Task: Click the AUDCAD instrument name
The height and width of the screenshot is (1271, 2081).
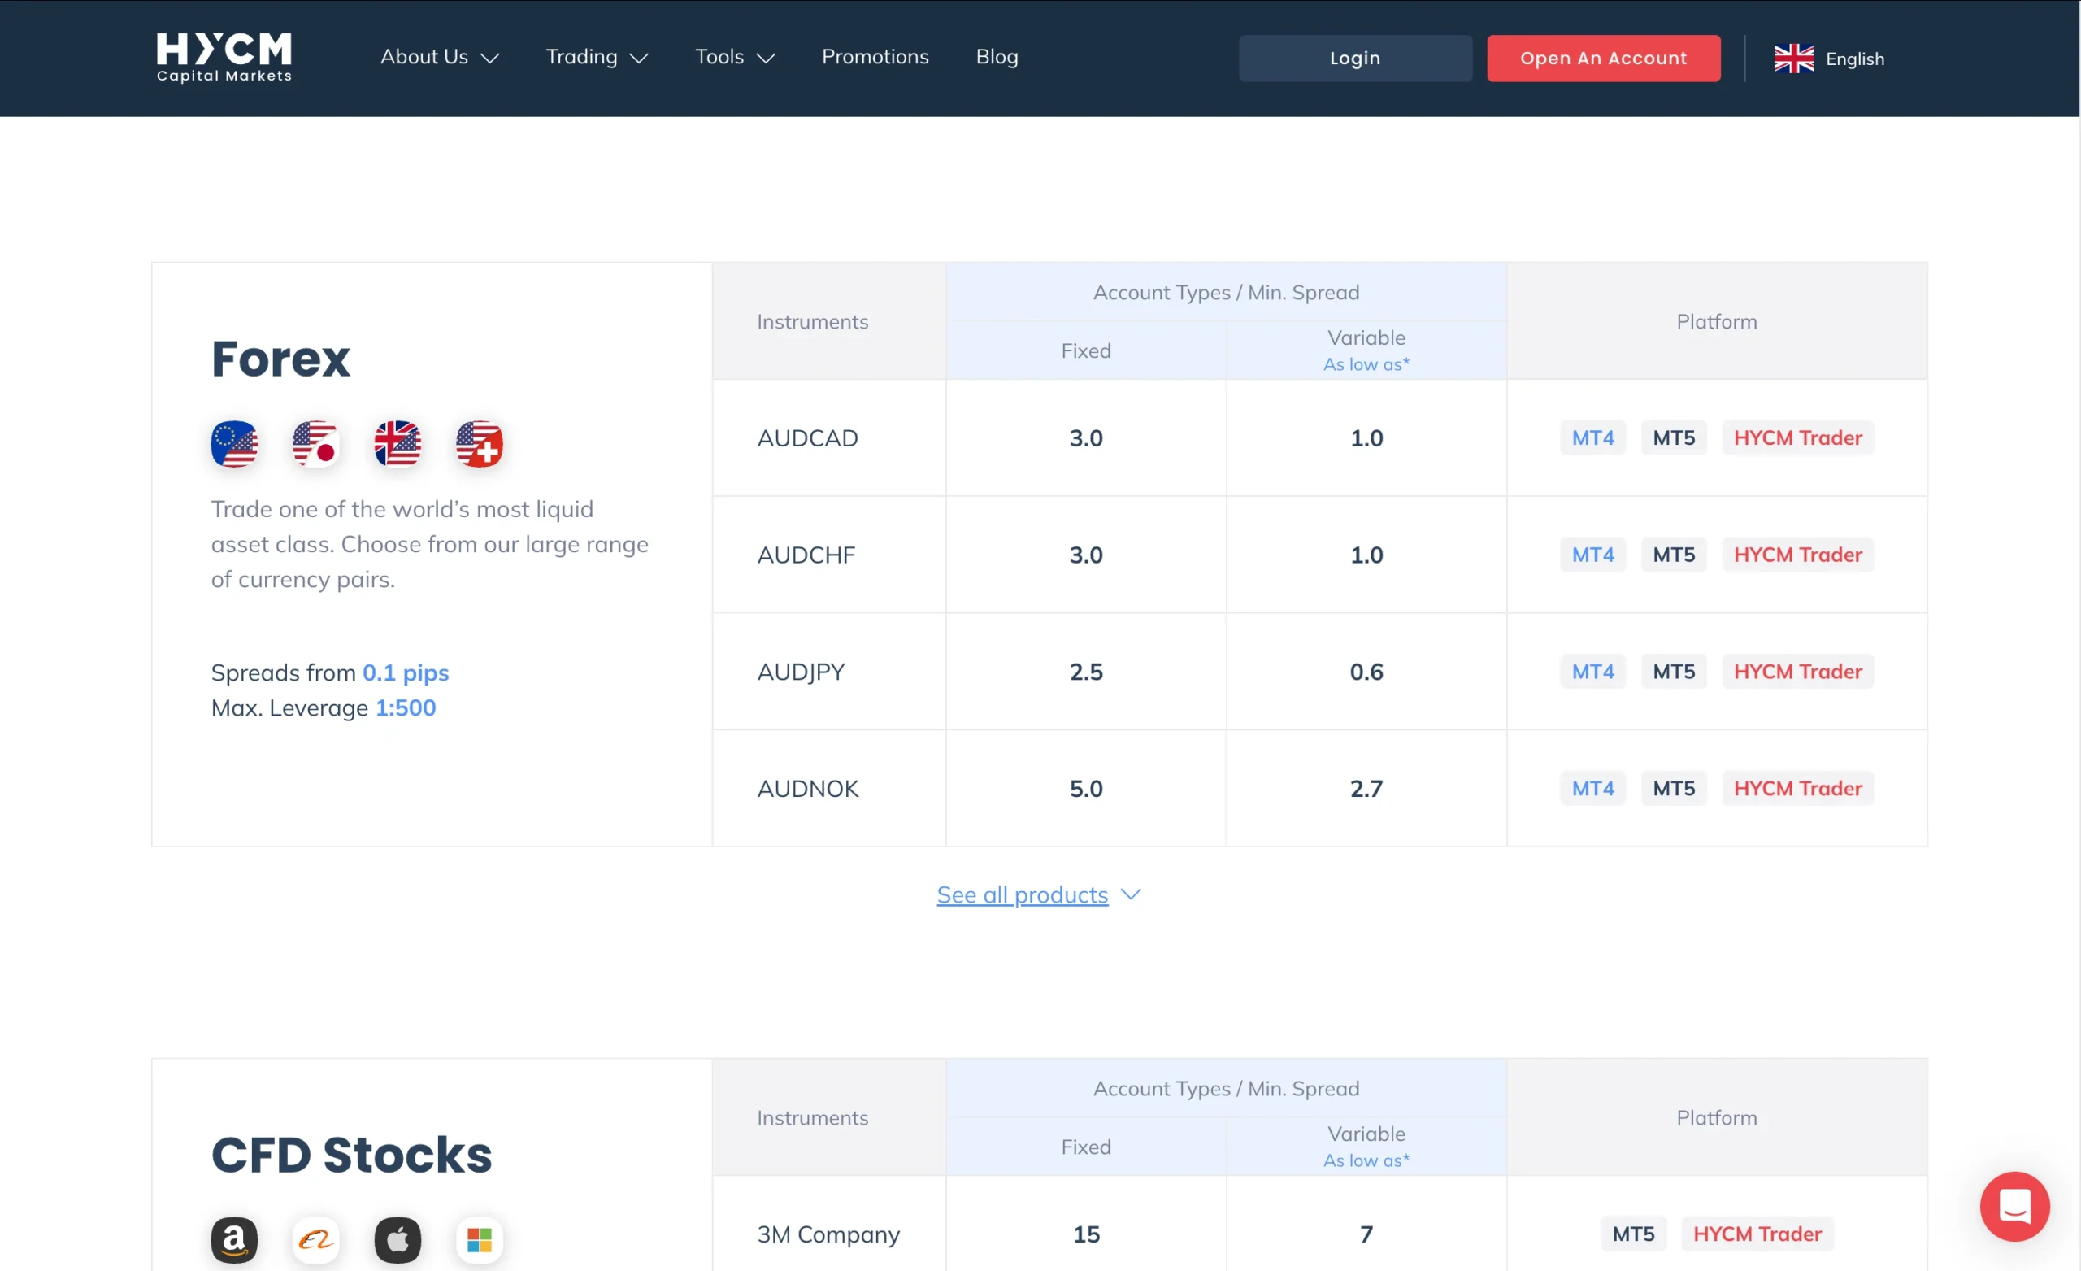Action: tap(807, 437)
